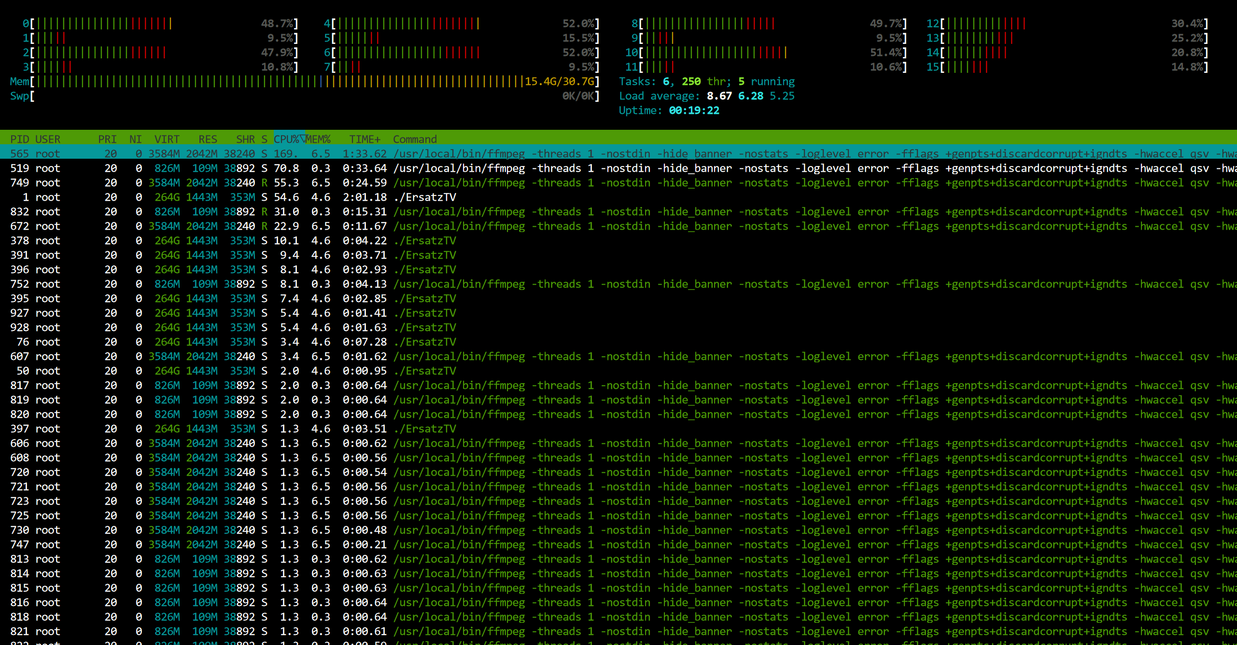Viewport: 1237px width, 645px height.
Task: Select ffmpeg process row PID 606
Action: [x=618, y=443]
